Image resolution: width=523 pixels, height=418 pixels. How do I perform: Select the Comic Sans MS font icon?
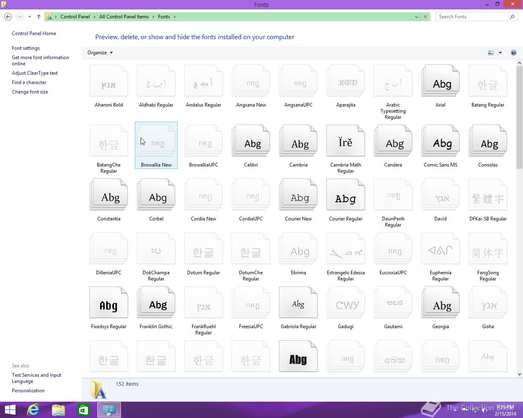[x=440, y=141]
